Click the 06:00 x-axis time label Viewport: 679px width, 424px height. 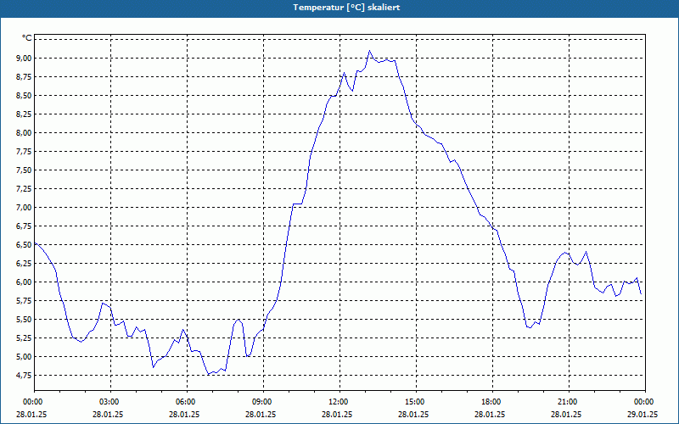point(187,402)
